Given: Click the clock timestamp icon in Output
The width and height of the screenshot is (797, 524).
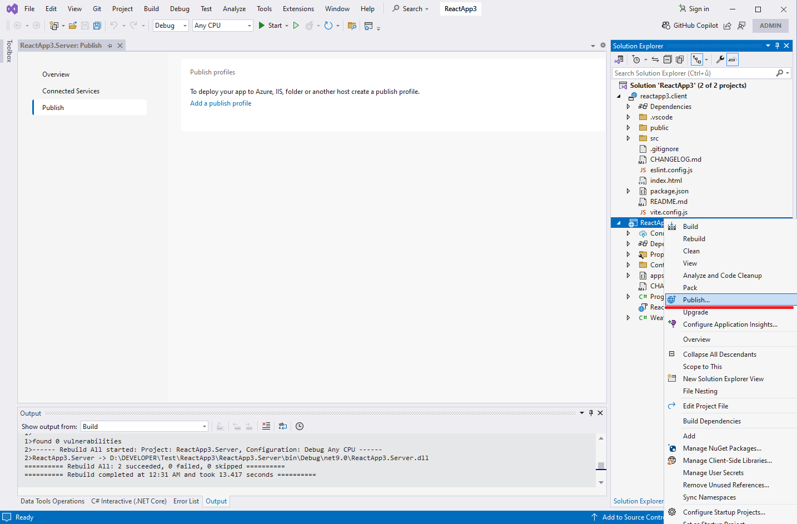Looking at the screenshot, I should coord(300,426).
